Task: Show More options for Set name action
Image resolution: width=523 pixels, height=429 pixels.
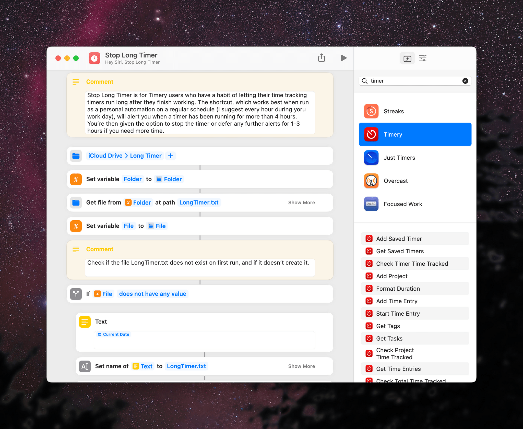Action: pos(301,366)
